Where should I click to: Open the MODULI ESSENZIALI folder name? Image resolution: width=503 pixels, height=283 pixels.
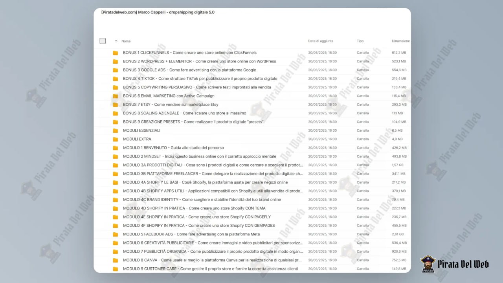[x=141, y=130]
